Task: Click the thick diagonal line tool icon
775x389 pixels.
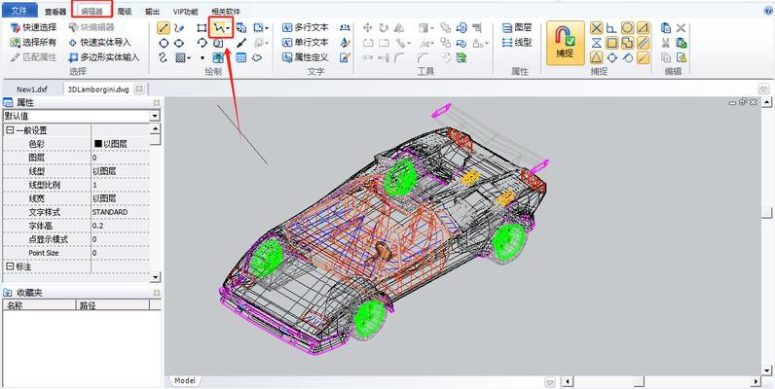Action: (x=241, y=43)
